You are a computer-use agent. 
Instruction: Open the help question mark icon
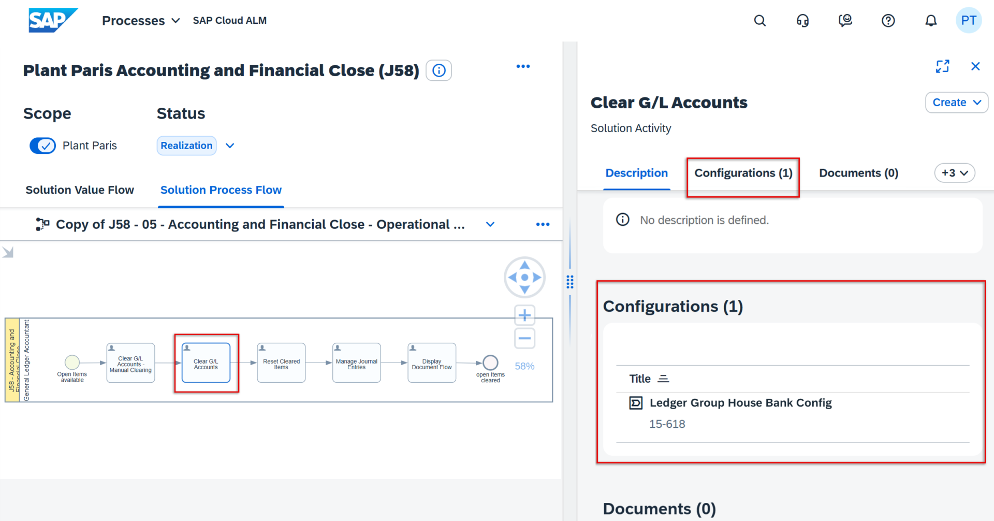pos(888,21)
